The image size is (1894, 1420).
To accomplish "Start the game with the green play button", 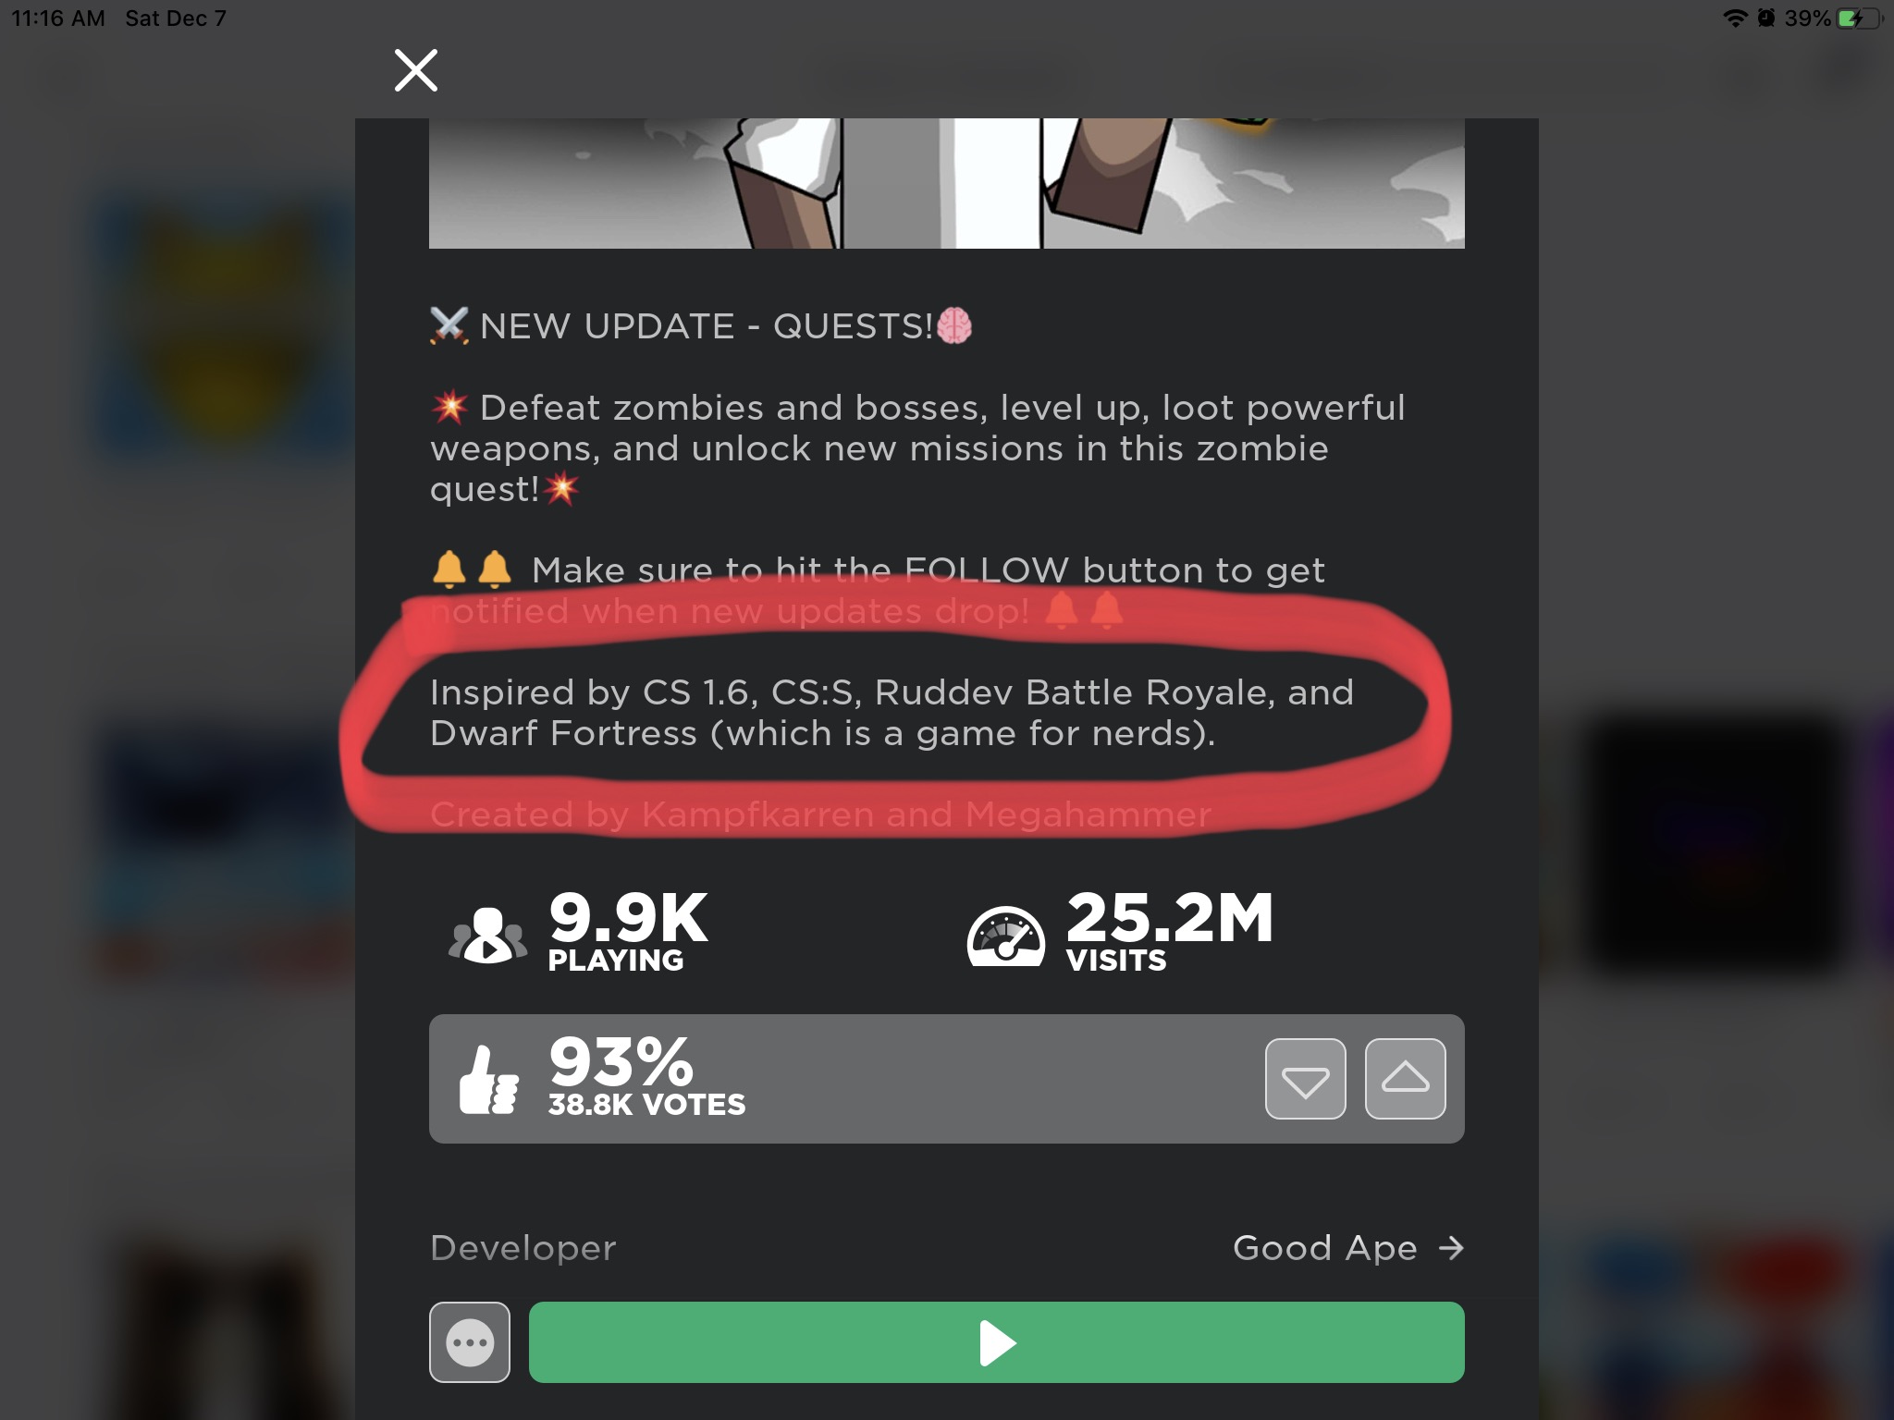I will [x=996, y=1342].
